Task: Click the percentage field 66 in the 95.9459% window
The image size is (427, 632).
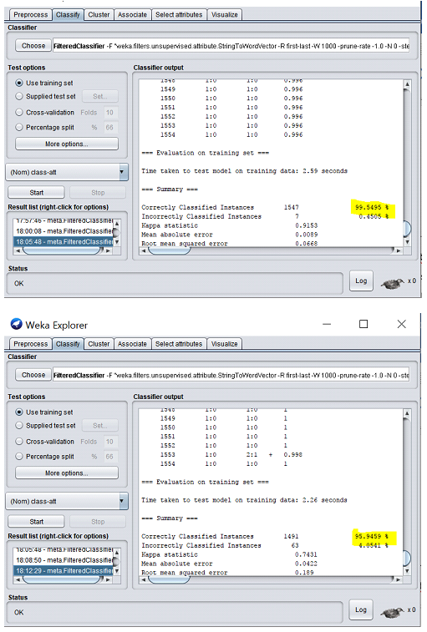Action: (x=109, y=457)
